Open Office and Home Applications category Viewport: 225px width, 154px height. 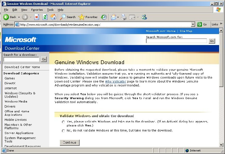17,113
